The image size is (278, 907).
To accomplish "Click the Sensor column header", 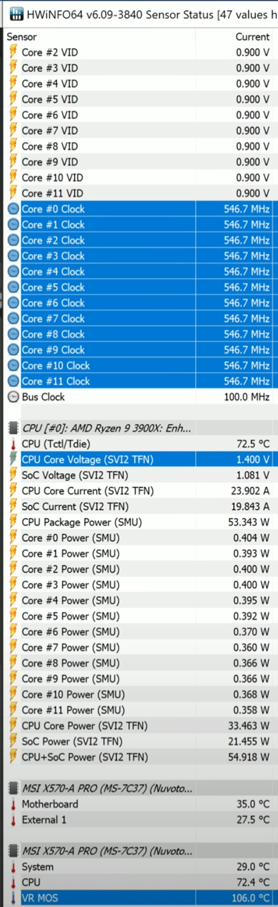I will (22, 37).
